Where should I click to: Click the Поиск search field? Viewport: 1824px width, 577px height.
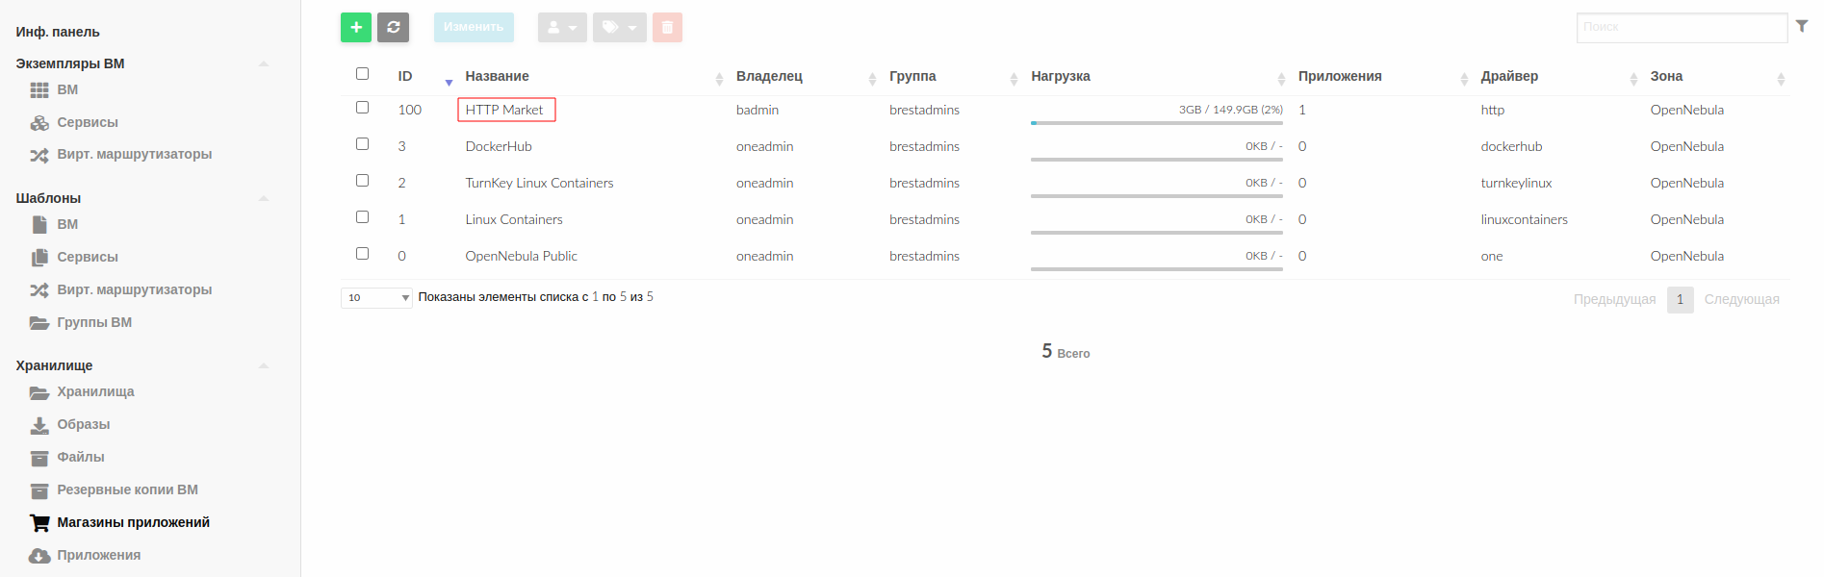click(1681, 28)
